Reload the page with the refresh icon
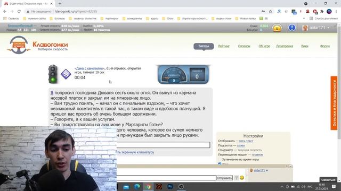The height and width of the screenshot is (191, 341). (x=19, y=11)
